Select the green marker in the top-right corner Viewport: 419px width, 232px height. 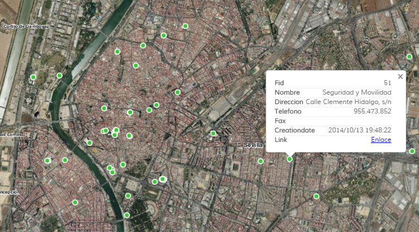click(409, 57)
